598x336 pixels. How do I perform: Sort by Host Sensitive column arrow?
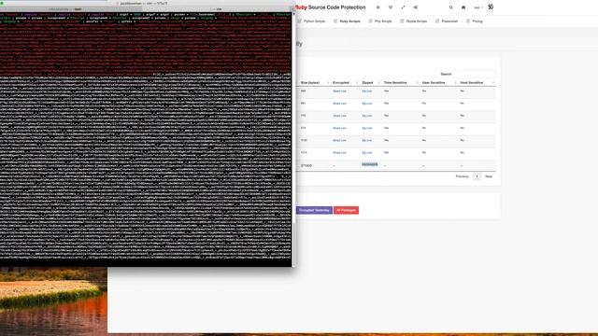tap(493, 83)
